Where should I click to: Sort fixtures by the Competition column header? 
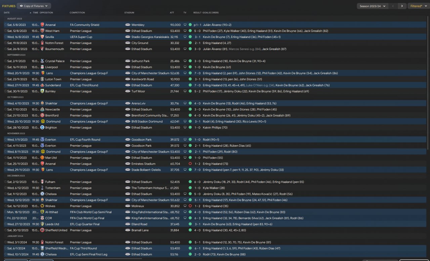[x=77, y=13]
